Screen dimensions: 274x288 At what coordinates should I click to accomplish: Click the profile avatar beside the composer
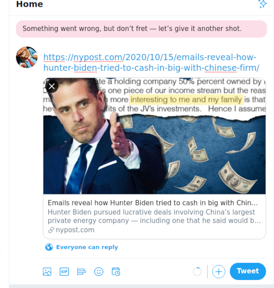click(27, 58)
